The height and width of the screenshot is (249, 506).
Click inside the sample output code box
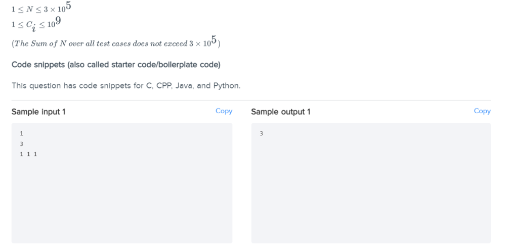click(371, 183)
